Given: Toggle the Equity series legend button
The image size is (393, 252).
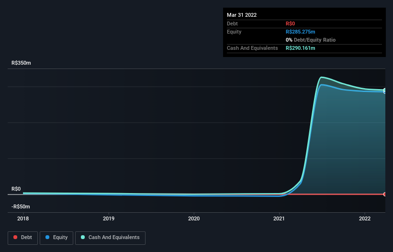Looking at the screenshot, I should tap(56, 238).
